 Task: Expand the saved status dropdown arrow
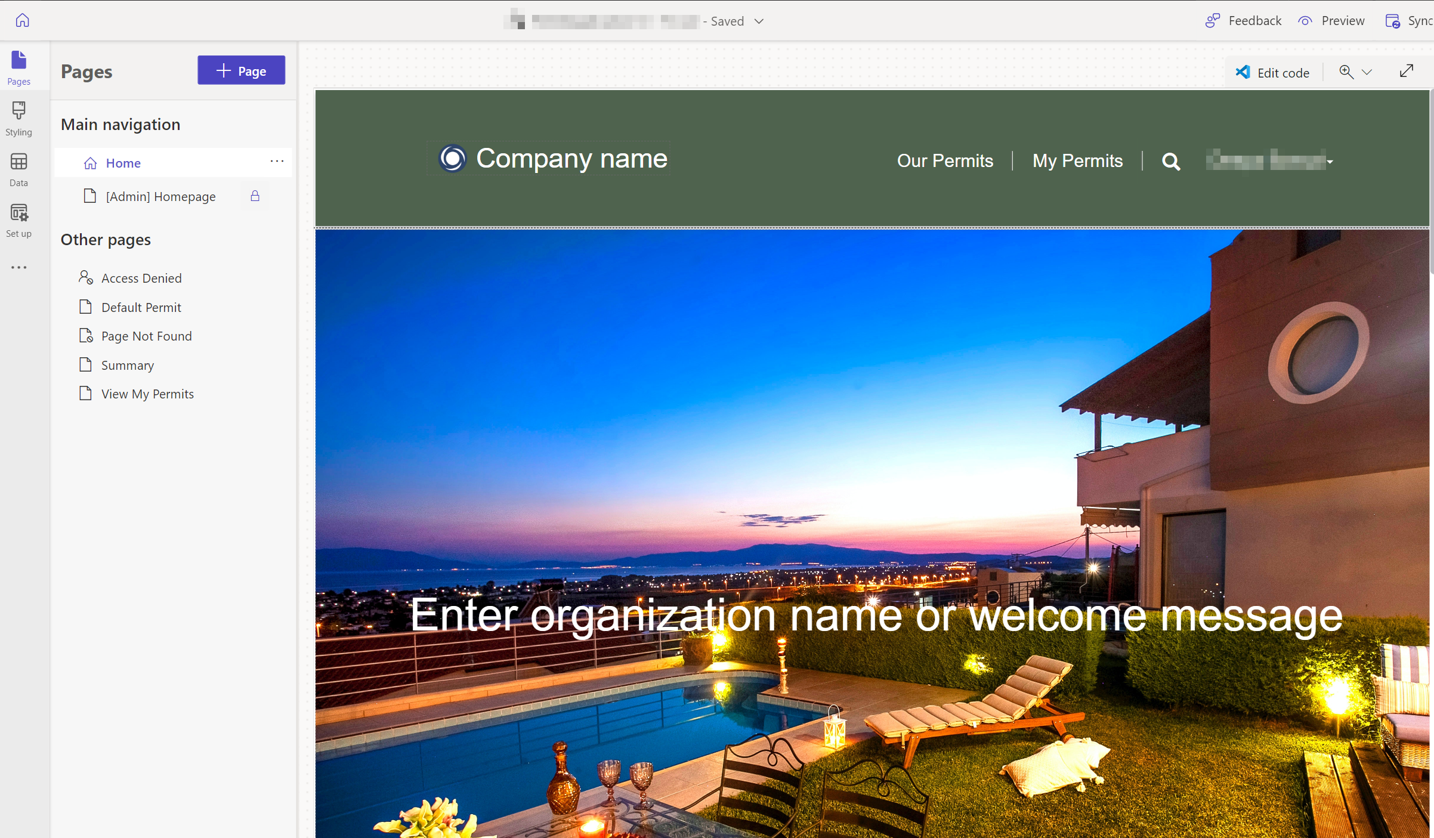[759, 21]
